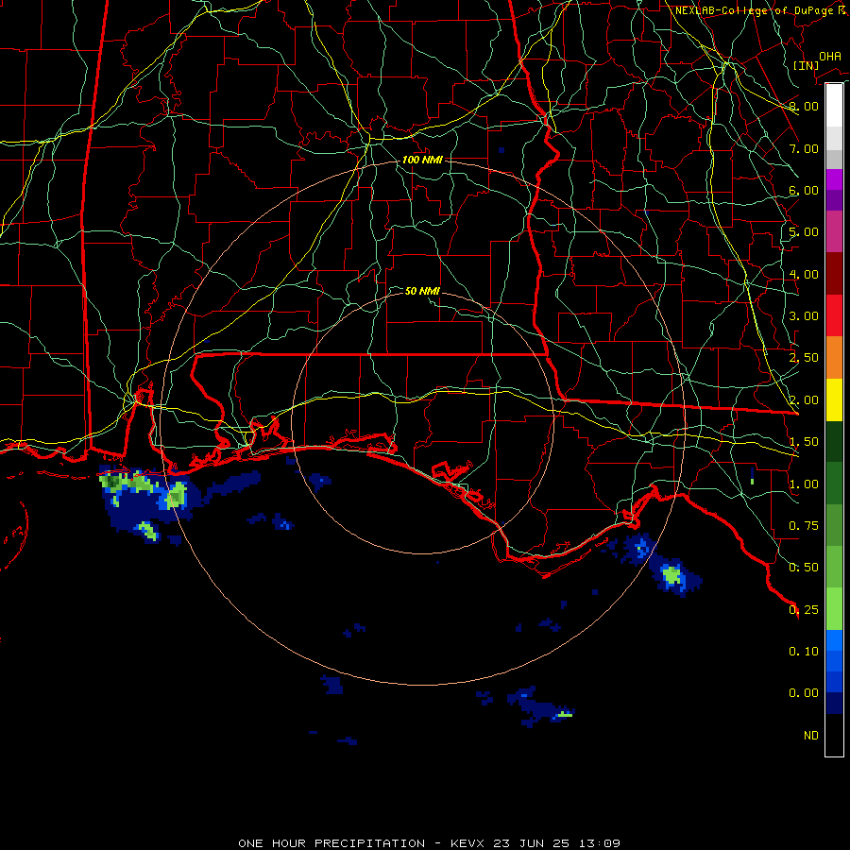This screenshot has width=850, height=850.
Task: Click the ND no-data legend label
Action: [x=811, y=736]
